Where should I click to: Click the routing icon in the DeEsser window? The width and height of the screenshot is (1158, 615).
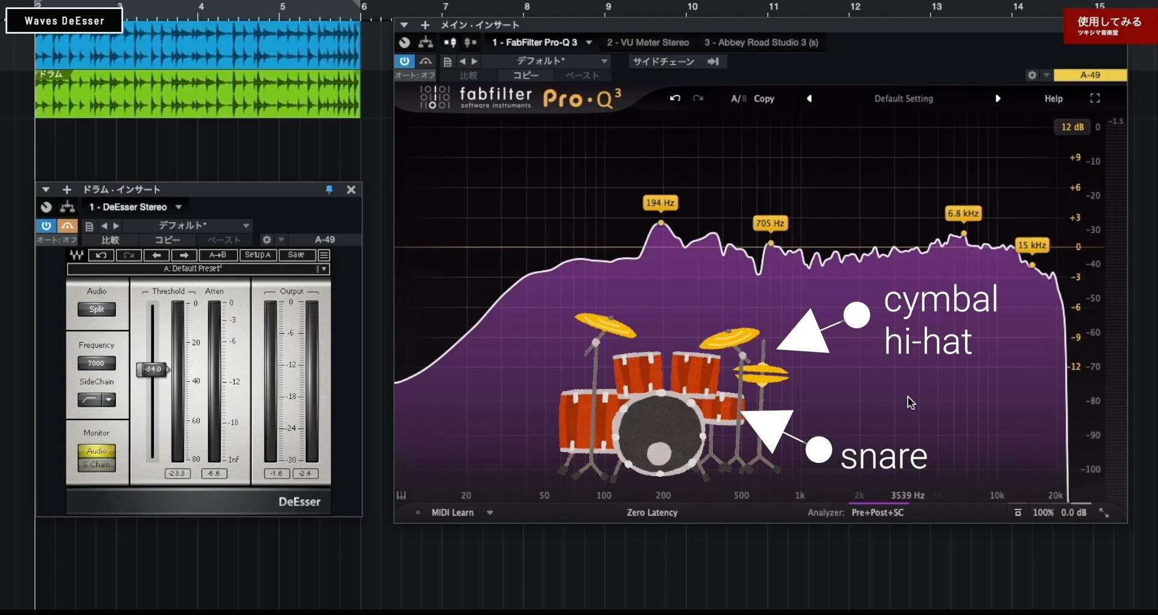68,207
